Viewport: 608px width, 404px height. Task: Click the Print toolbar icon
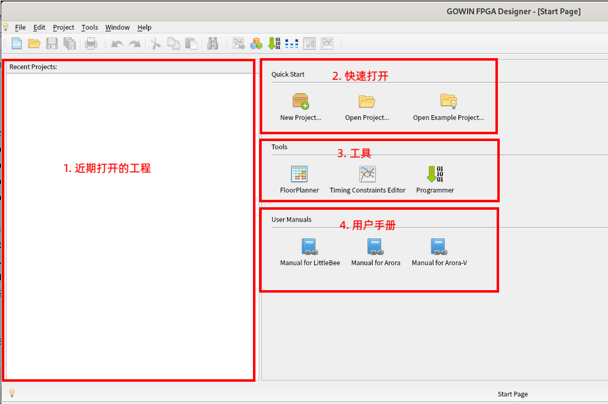click(91, 43)
